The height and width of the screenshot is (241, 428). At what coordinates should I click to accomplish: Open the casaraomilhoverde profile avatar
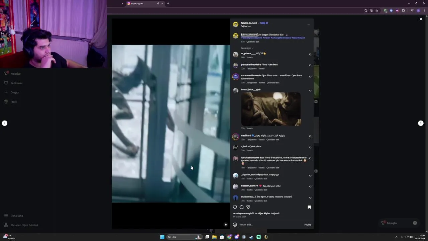pyautogui.click(x=235, y=77)
